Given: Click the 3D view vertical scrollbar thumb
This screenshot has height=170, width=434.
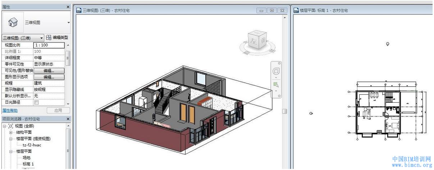Looking at the screenshot, I should pos(284,111).
